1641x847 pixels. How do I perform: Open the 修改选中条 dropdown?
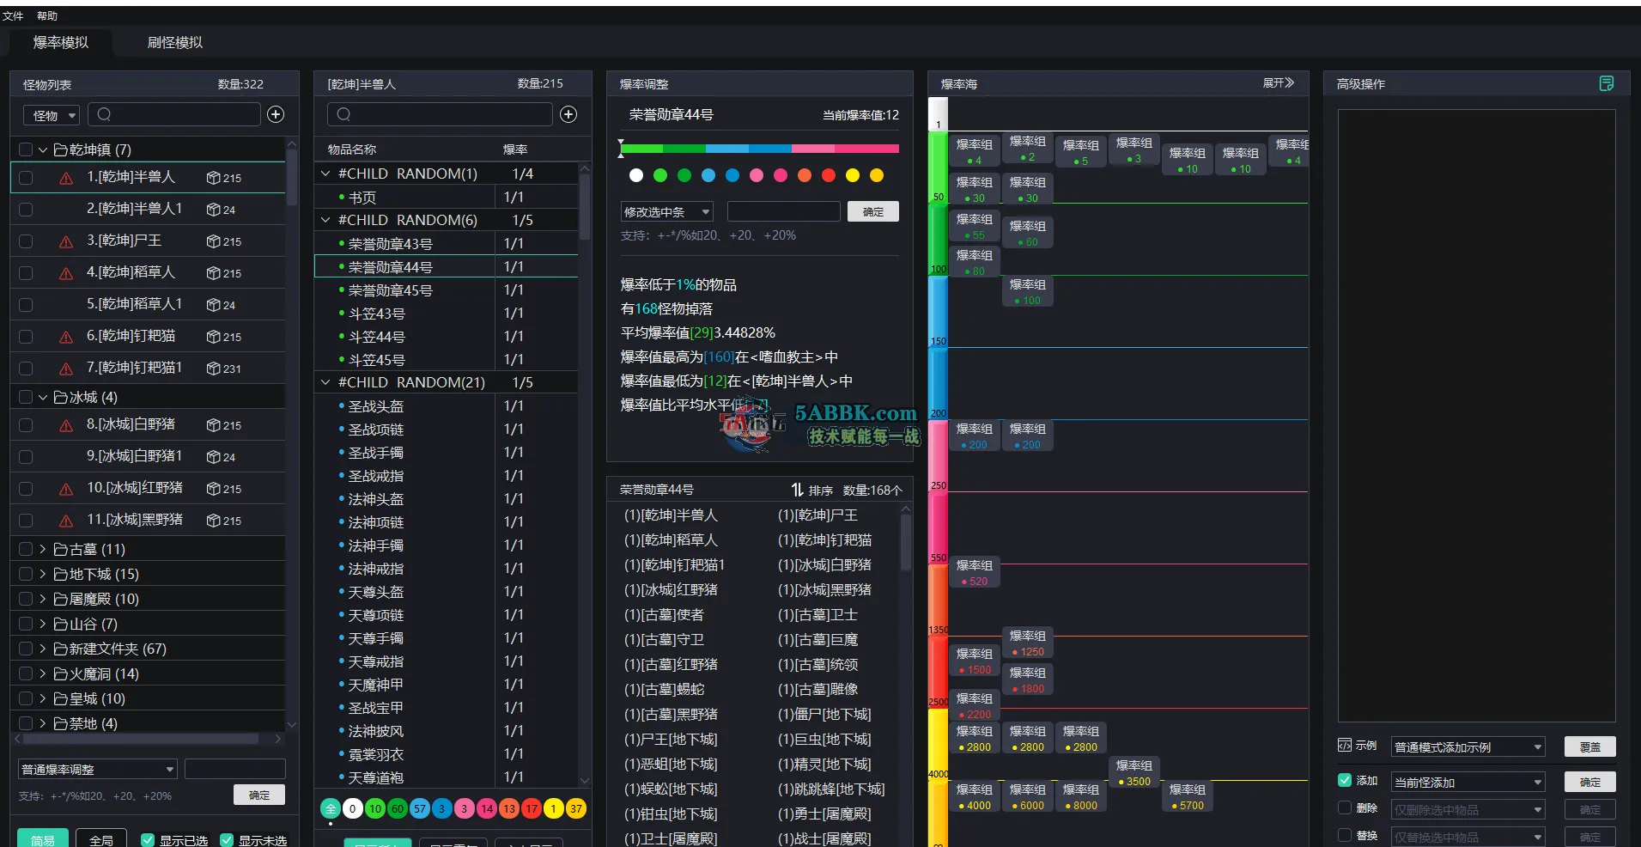point(667,211)
